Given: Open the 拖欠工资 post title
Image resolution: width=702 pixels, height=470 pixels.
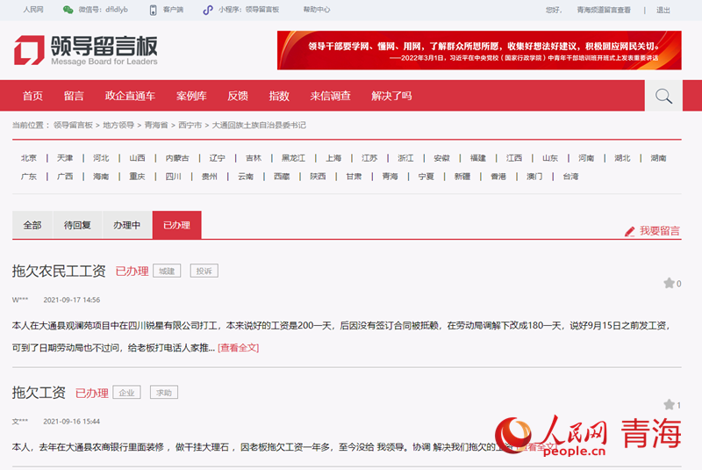Looking at the screenshot, I should (x=39, y=393).
